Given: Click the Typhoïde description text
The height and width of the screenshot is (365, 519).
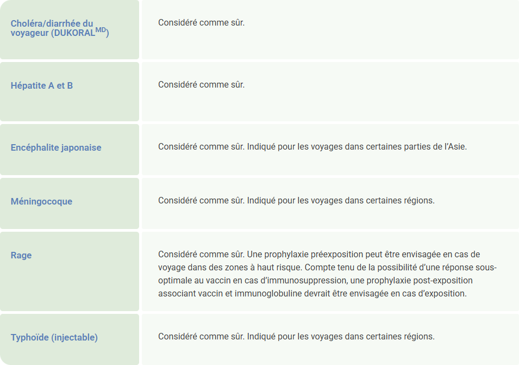Looking at the screenshot, I should pos(296,336).
